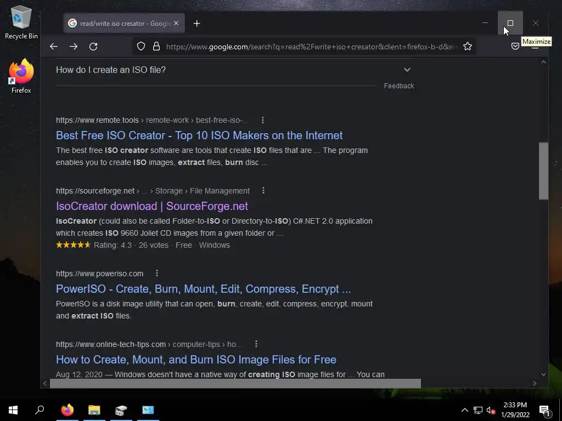The height and width of the screenshot is (421, 562).
Task: Maximize the Firefox window
Action: coord(510,23)
